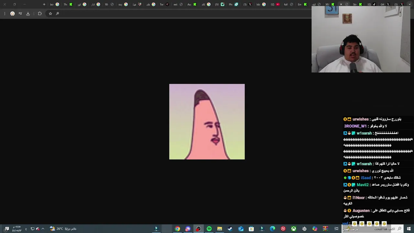This screenshot has height=233, width=414.
Task: Show hidden system tray icons
Action: 43,229
